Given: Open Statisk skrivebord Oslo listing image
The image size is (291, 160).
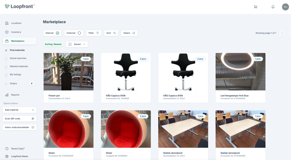Looking at the screenshot, I should point(183,129).
